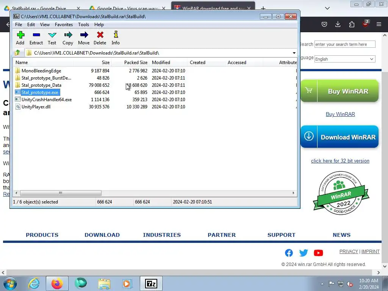Open the File menu in 7-Zip
388x291 pixels.
pos(19,25)
